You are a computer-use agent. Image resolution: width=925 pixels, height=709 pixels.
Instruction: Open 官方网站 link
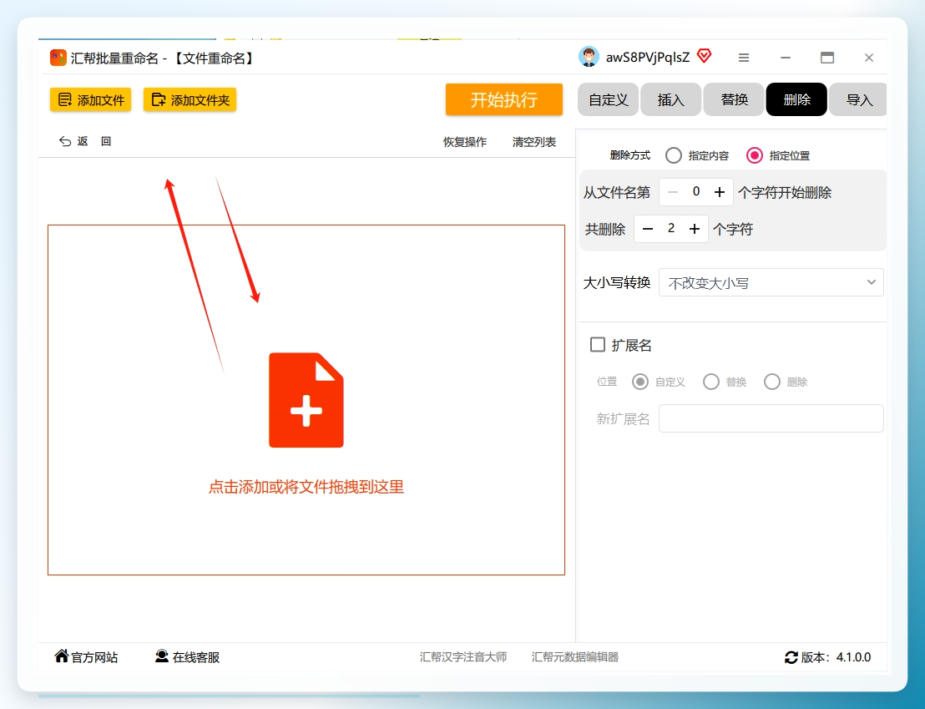pyautogui.click(x=94, y=657)
